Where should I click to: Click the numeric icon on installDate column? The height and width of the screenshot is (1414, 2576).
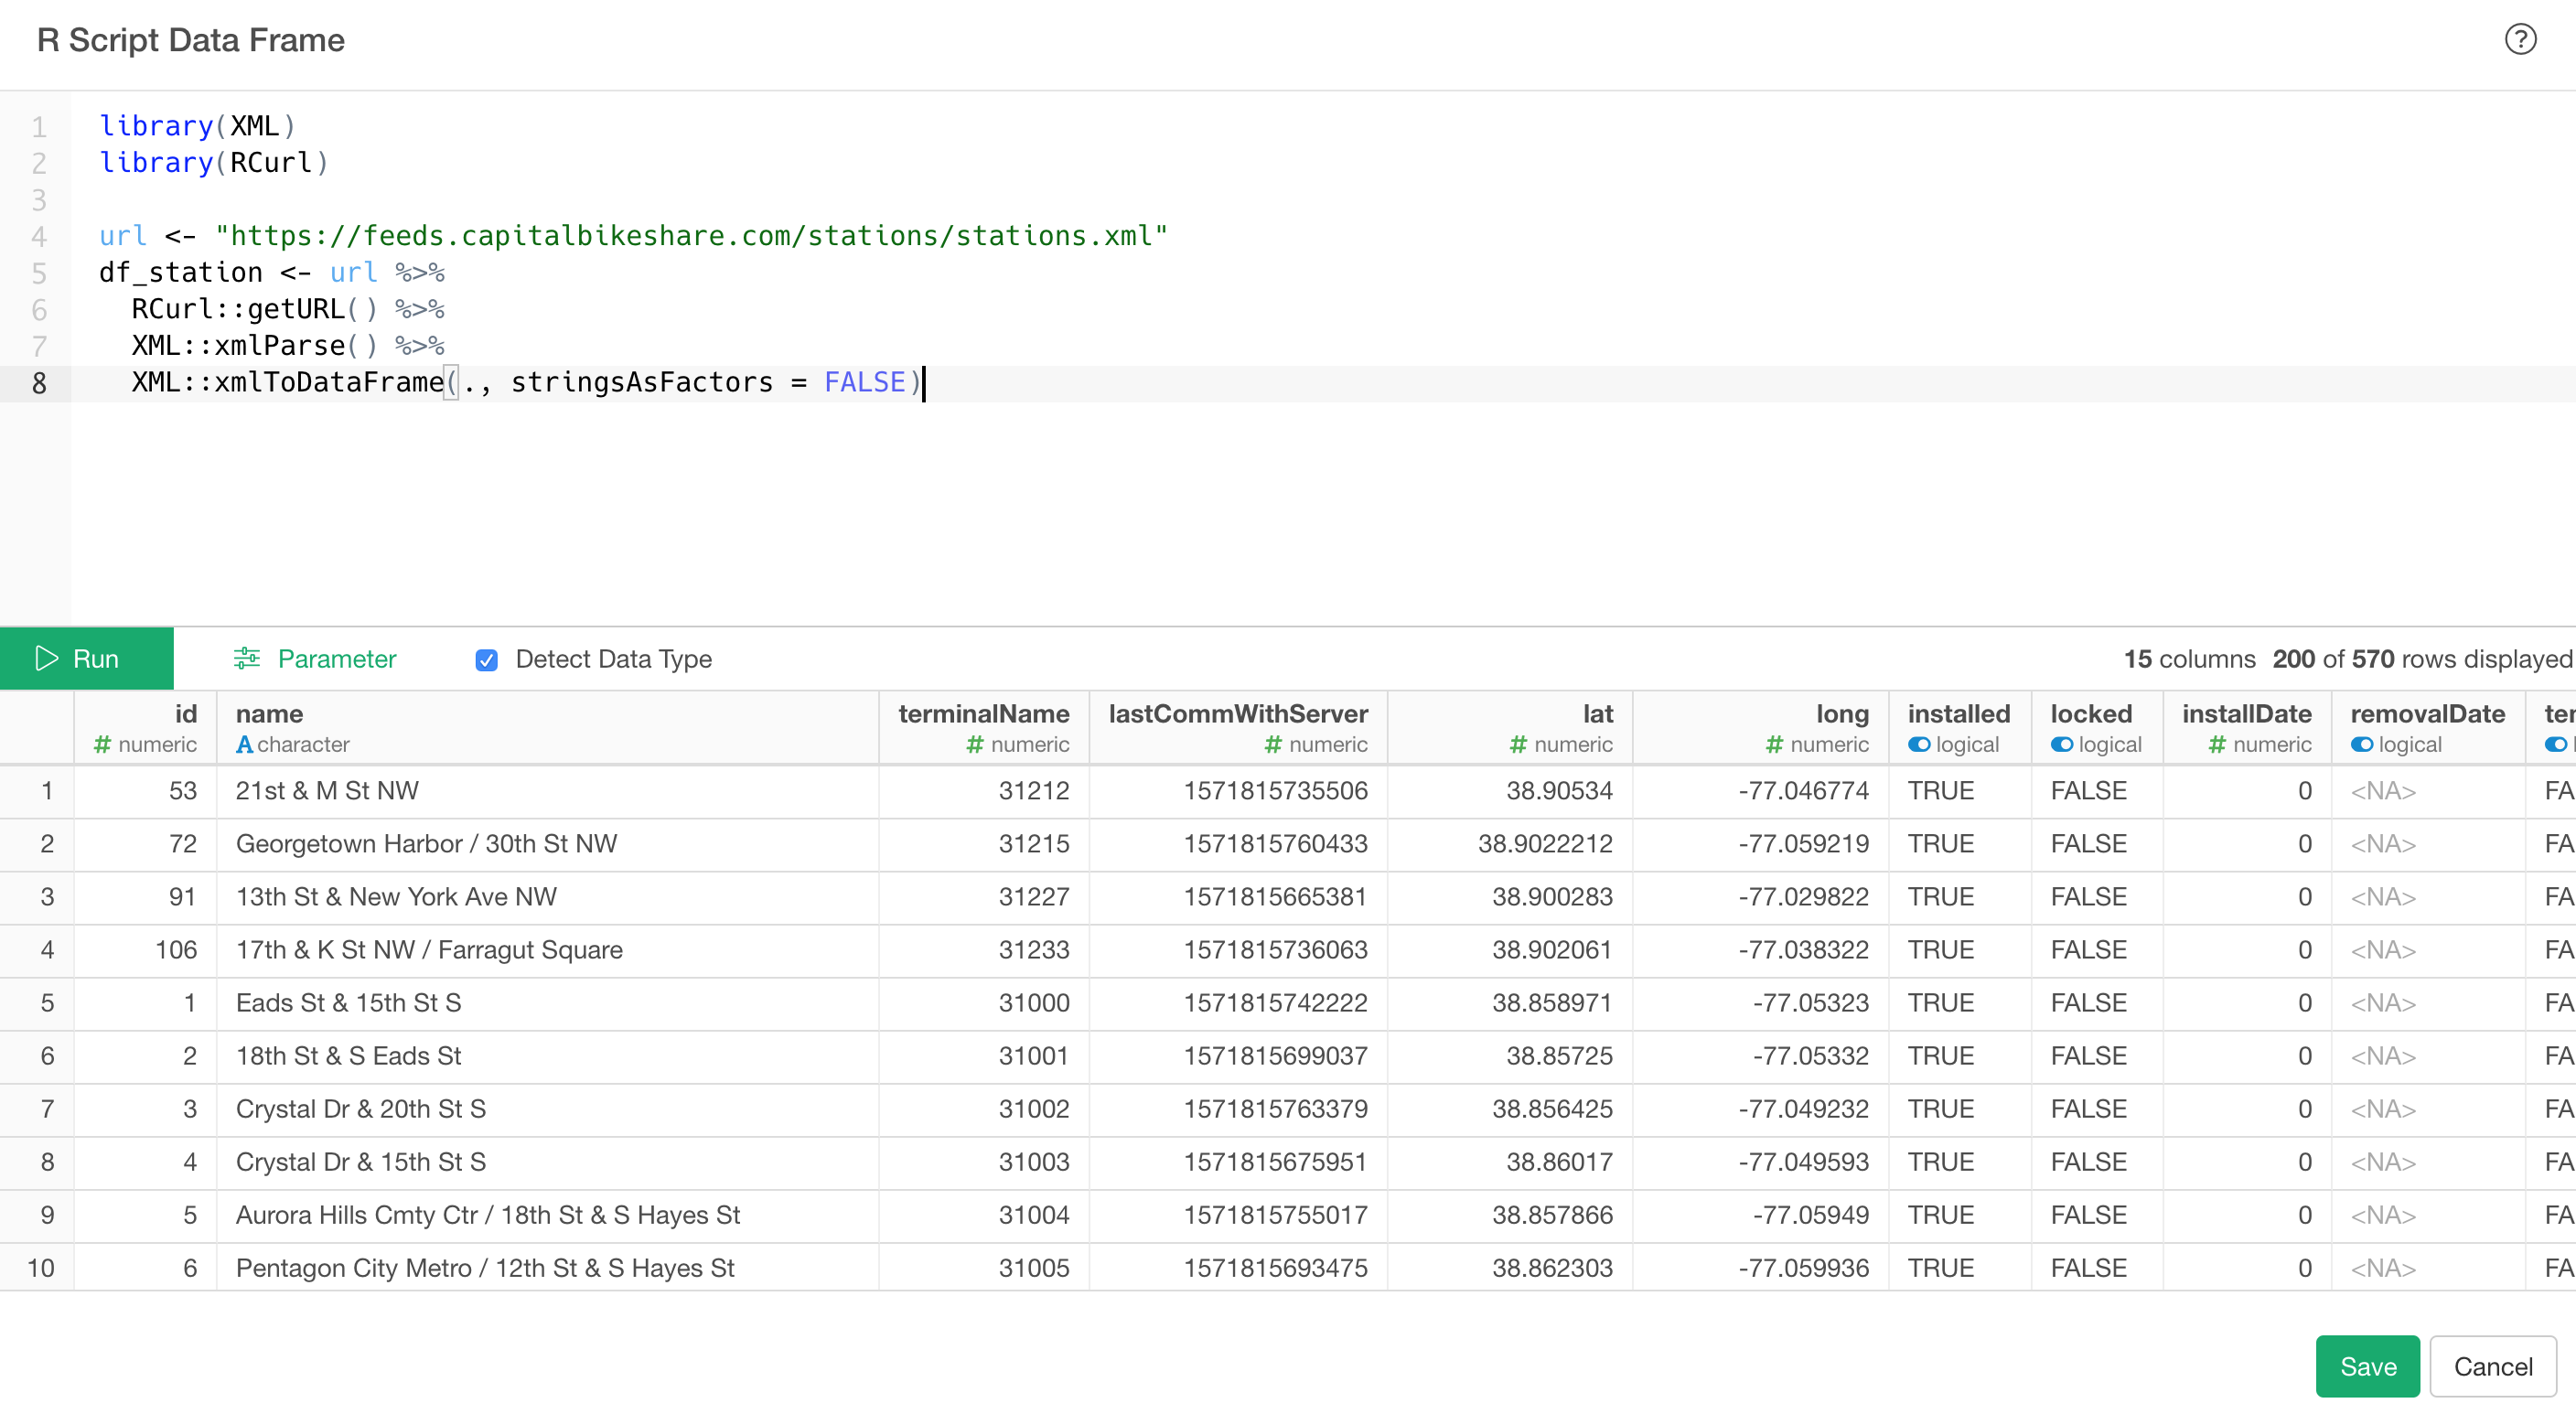[2218, 745]
